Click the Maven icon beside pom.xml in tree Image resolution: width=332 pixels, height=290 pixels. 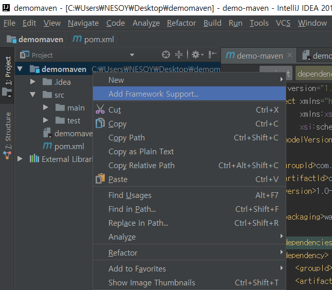click(47, 146)
